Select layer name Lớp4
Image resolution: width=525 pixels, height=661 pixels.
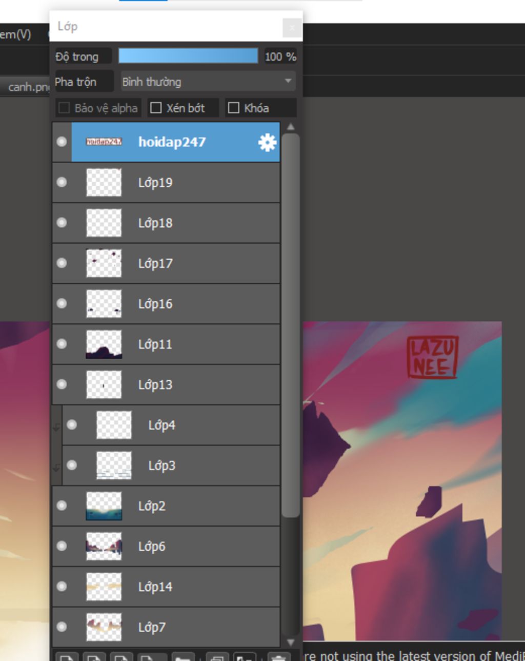[x=162, y=425]
